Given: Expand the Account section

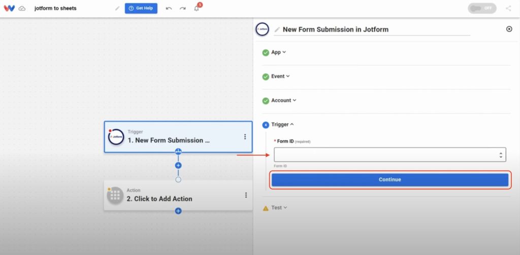Looking at the screenshot, I should click(284, 100).
